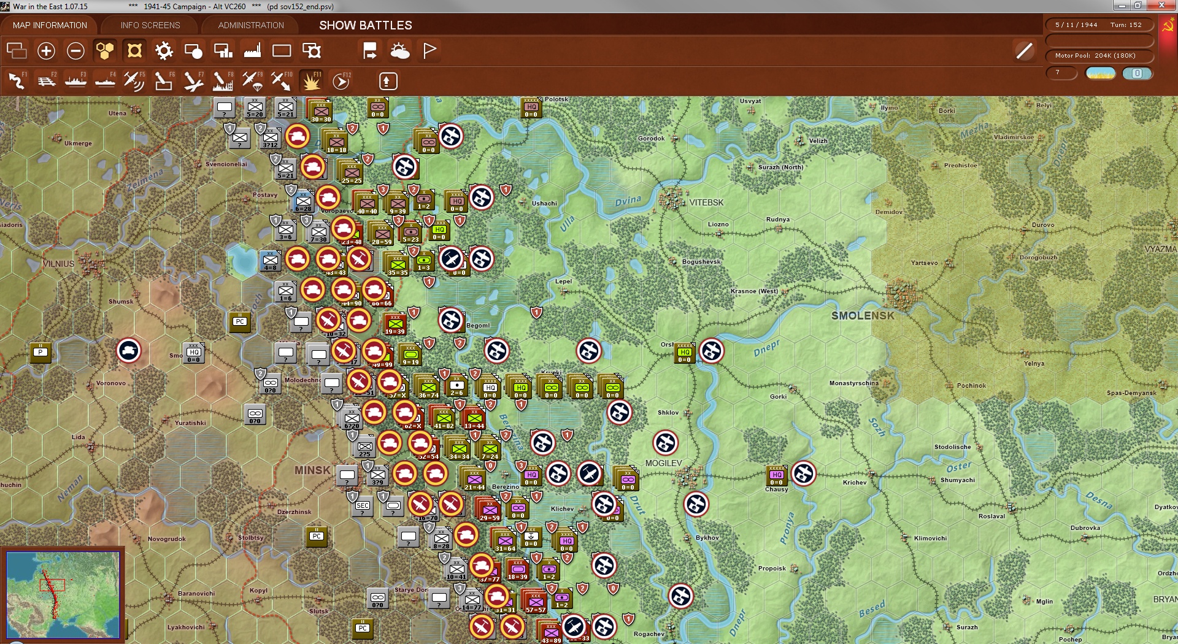Click the clear weather field indicator
The width and height of the screenshot is (1178, 644).
coord(1101,74)
